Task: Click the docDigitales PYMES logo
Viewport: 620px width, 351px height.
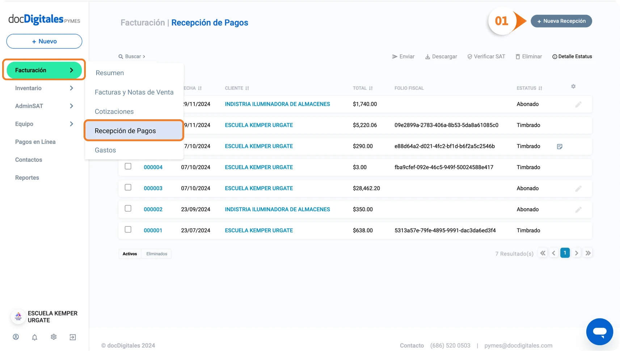Action: tap(44, 19)
